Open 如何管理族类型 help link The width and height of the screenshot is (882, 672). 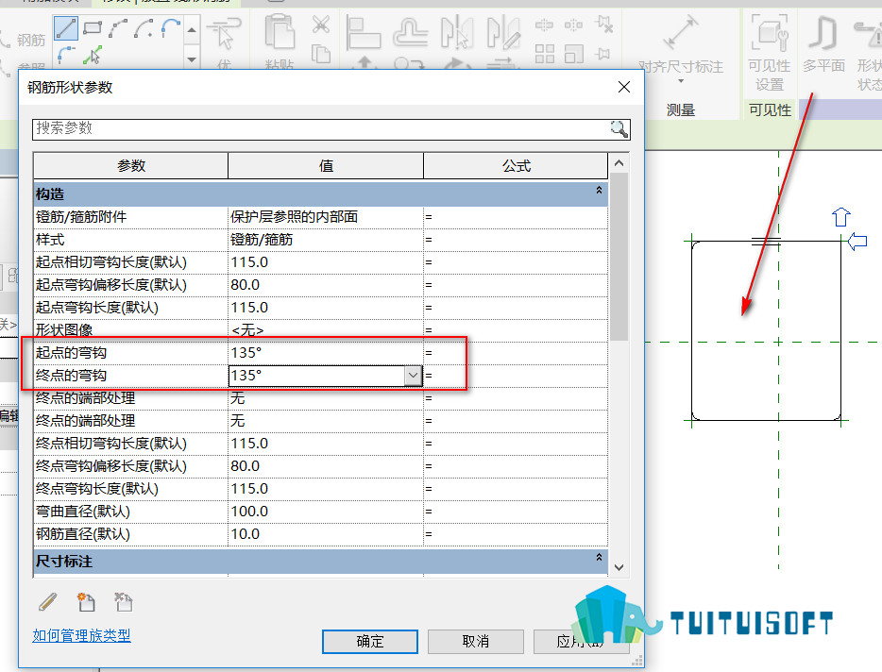point(81,635)
